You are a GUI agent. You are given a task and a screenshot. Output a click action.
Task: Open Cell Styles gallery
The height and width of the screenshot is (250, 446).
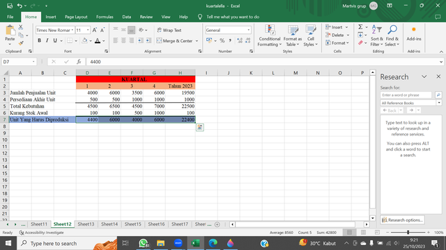coord(310,35)
